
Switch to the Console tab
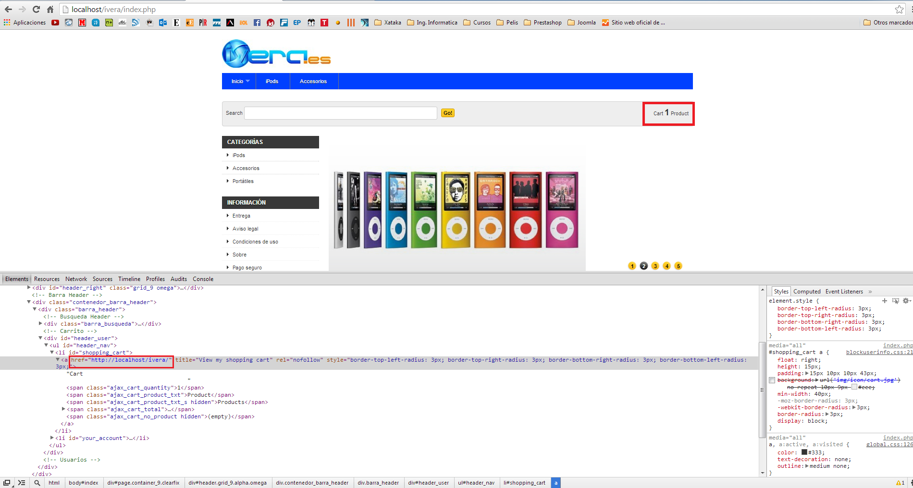point(203,279)
